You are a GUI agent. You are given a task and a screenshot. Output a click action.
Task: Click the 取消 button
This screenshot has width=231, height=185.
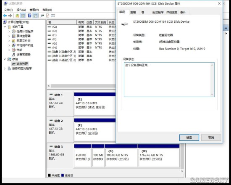click(211, 137)
